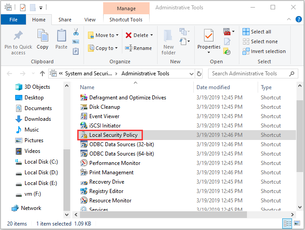The height and width of the screenshot is (230, 305).
Task: Go up one folder level
Action: 42,74
